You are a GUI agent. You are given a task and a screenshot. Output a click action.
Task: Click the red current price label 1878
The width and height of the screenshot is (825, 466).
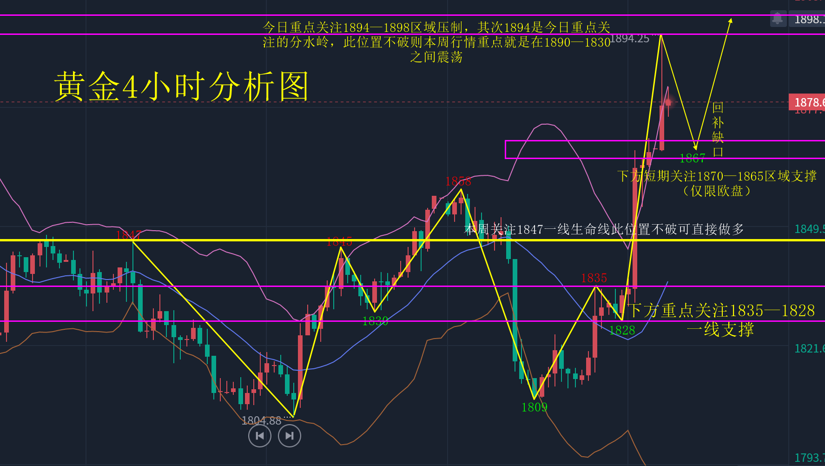(807, 102)
